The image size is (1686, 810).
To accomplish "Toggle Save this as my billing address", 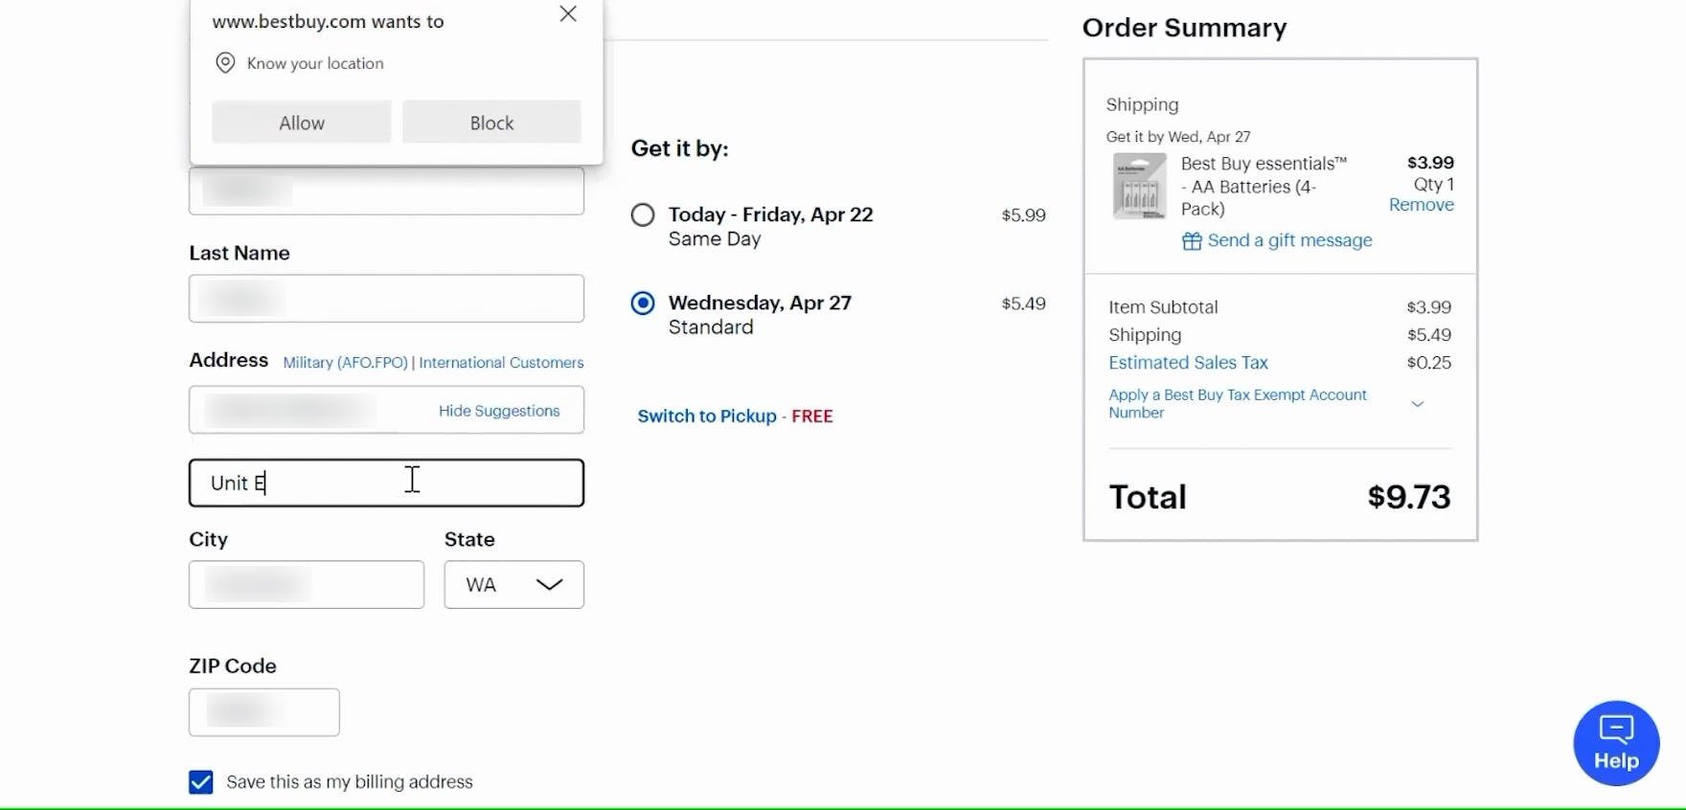I will pyautogui.click(x=201, y=782).
